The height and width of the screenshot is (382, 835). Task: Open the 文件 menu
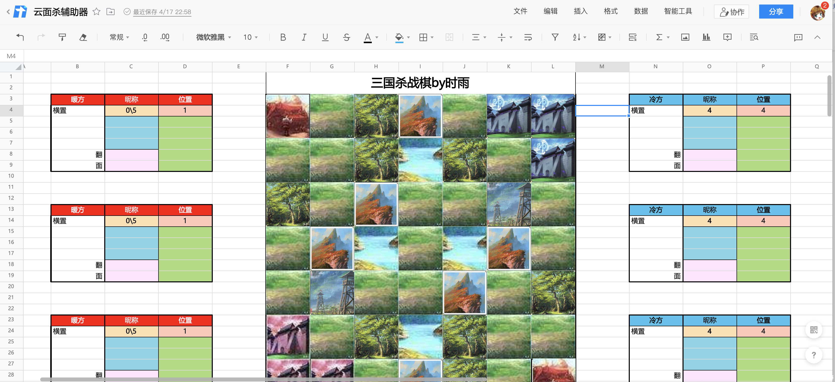point(520,11)
